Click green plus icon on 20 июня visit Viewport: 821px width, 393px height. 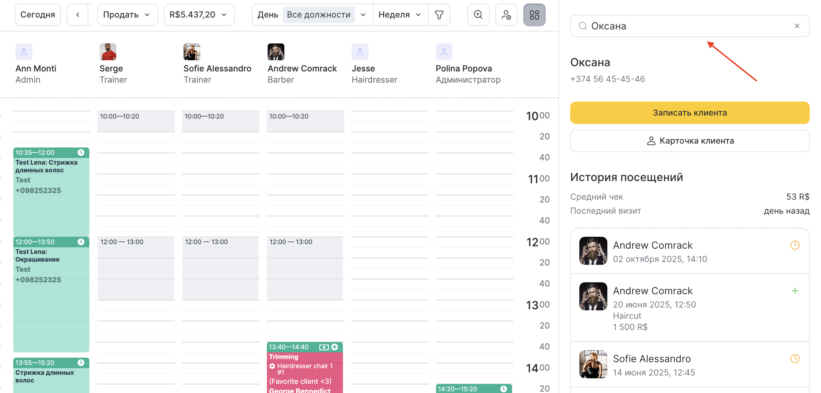pos(795,291)
